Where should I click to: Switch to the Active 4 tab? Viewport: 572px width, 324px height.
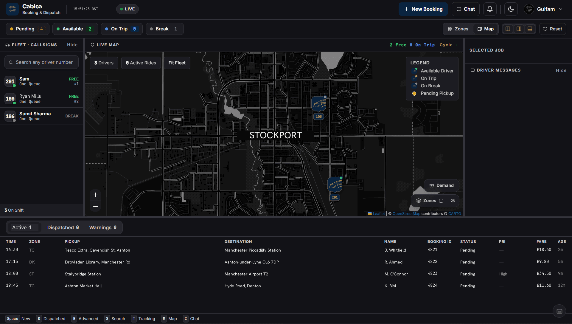point(24,227)
